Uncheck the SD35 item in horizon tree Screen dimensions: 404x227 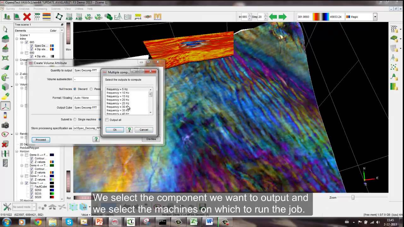(x=32, y=194)
